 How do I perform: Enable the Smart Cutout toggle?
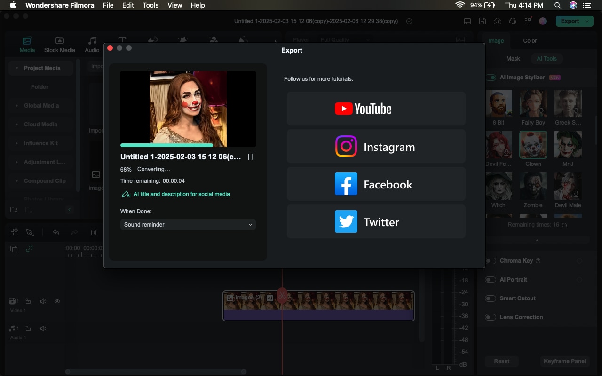coord(491,298)
